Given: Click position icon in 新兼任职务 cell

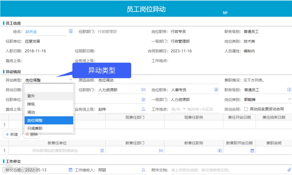Looking at the screenshot, I should (220, 150).
